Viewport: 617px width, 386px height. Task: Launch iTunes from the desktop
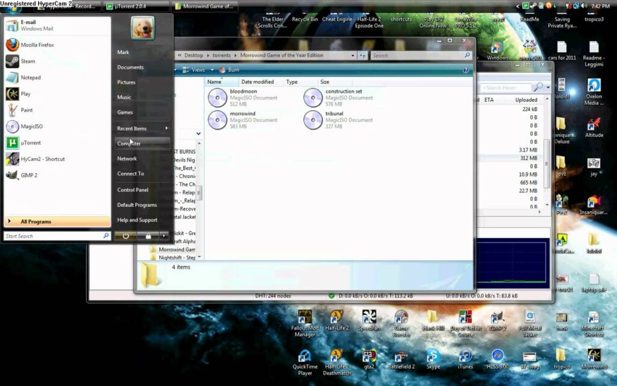(465, 358)
